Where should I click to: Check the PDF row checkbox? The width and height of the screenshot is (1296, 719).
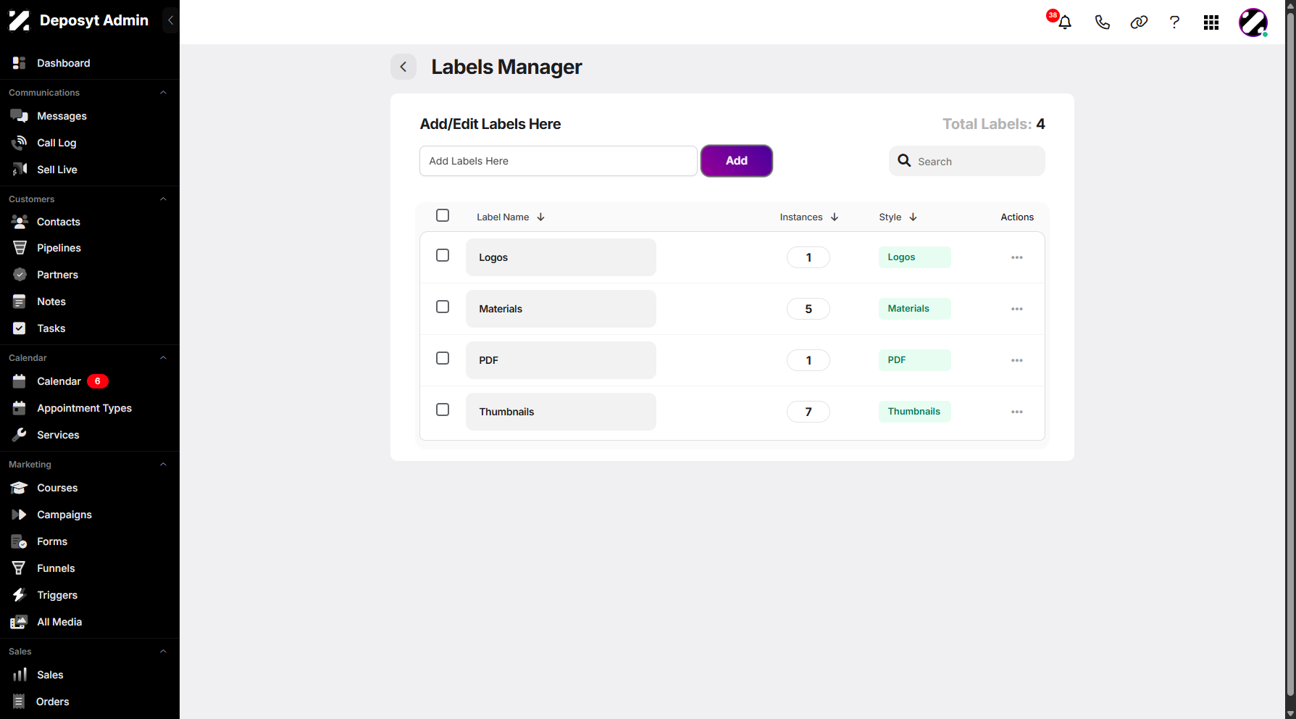tap(443, 358)
